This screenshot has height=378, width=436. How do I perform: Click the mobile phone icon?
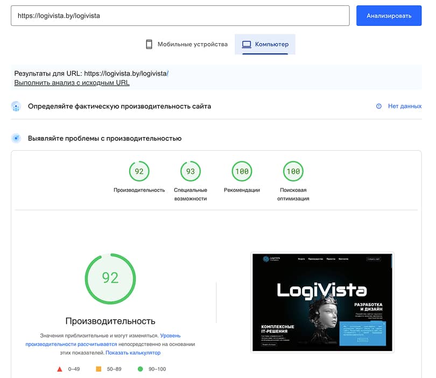pyautogui.click(x=149, y=44)
